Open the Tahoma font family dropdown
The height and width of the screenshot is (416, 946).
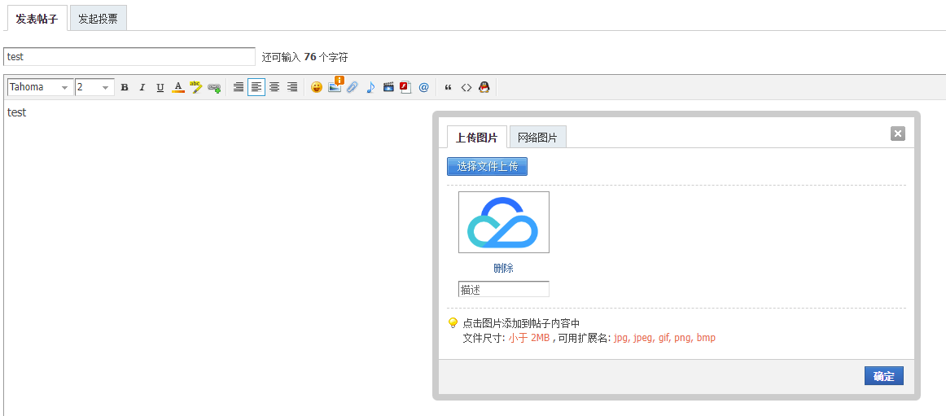point(41,87)
